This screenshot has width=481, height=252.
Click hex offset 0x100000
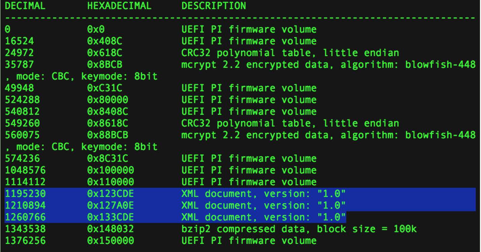(x=110, y=170)
